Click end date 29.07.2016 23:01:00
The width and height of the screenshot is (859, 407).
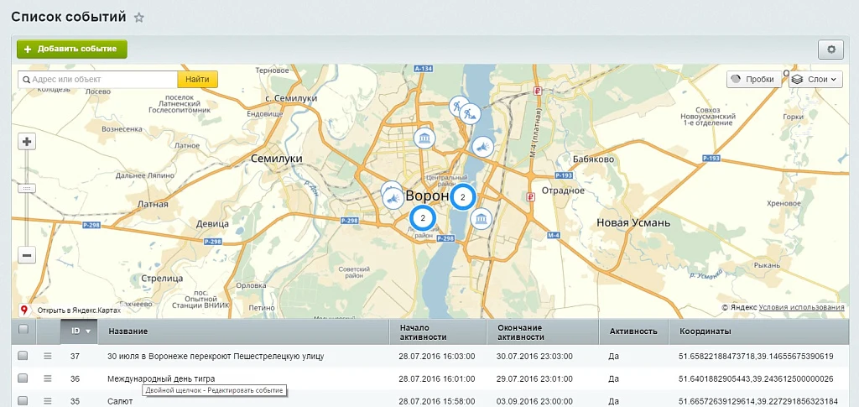point(534,378)
